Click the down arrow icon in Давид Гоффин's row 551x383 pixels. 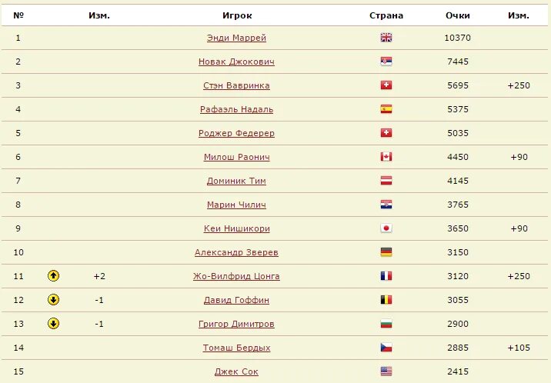[53, 300]
